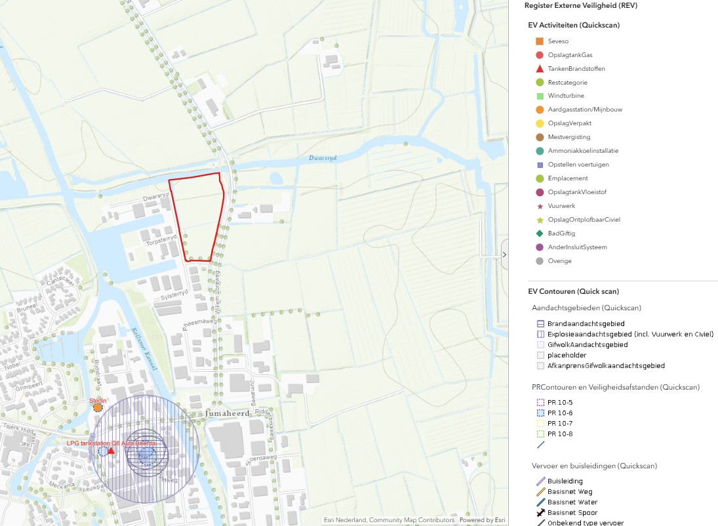Click the AfkanprensGifwolkaandachtsgebied legend entry
This screenshot has width=718, height=526.
pos(606,365)
